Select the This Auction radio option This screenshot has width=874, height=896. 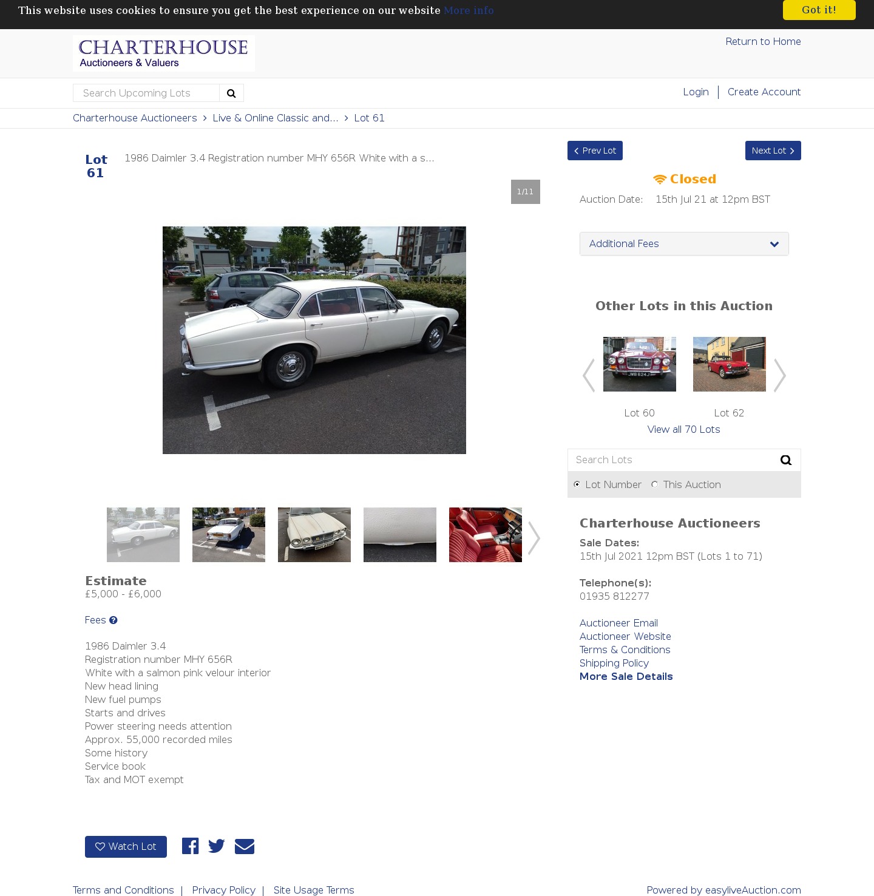tap(654, 484)
